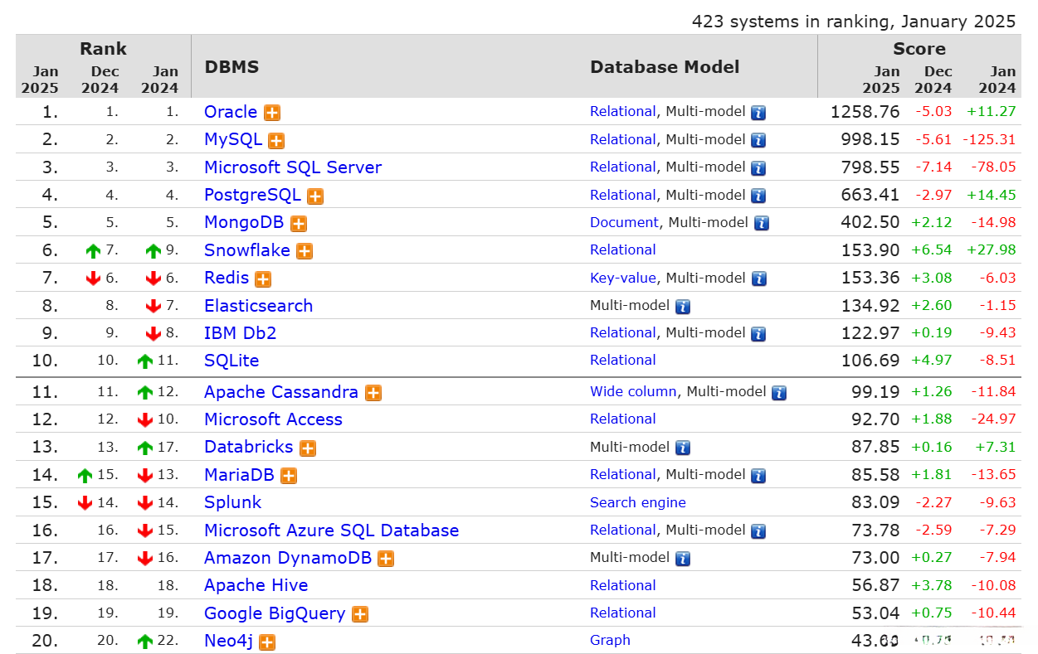Viewport: 1038px width, 654px height.
Task: Click the plus icon next to Snowflake
Action: 305,251
